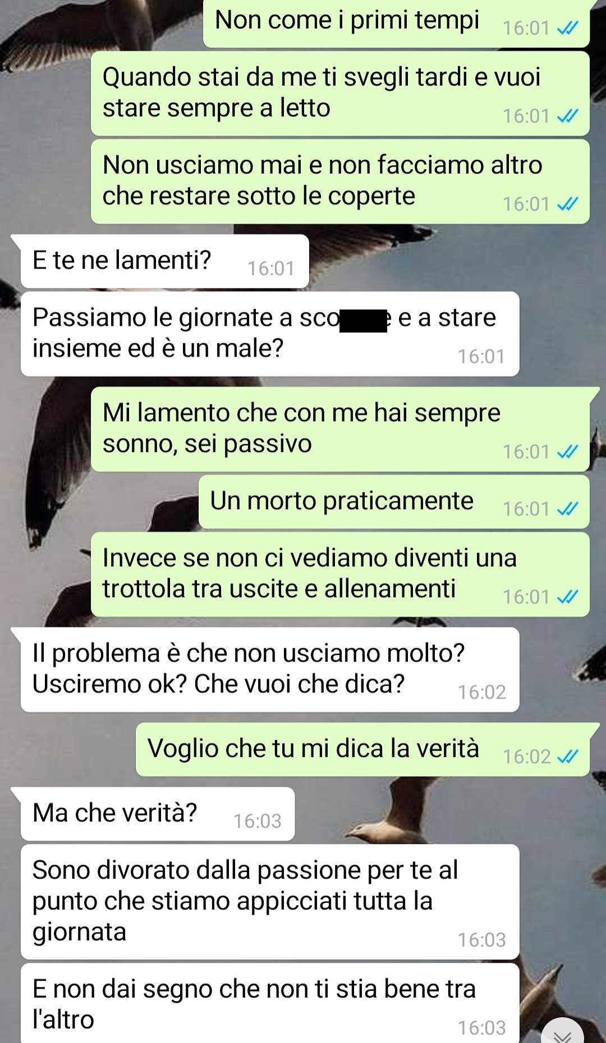The width and height of the screenshot is (606, 1043).
Task: Tap the read ticks on 'stare sempre a letto' message
Action: coord(567,116)
